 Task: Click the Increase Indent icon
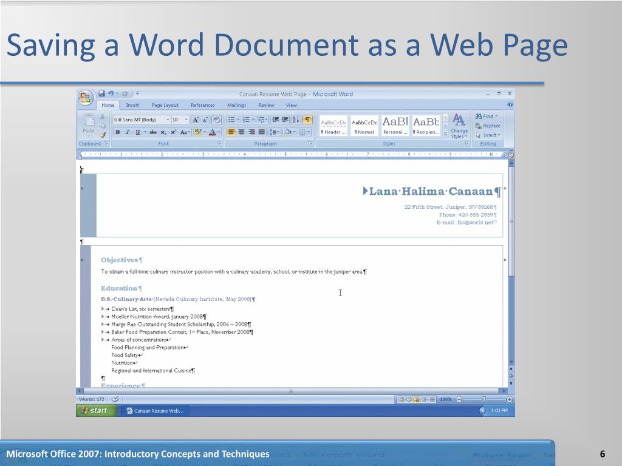click(x=285, y=120)
